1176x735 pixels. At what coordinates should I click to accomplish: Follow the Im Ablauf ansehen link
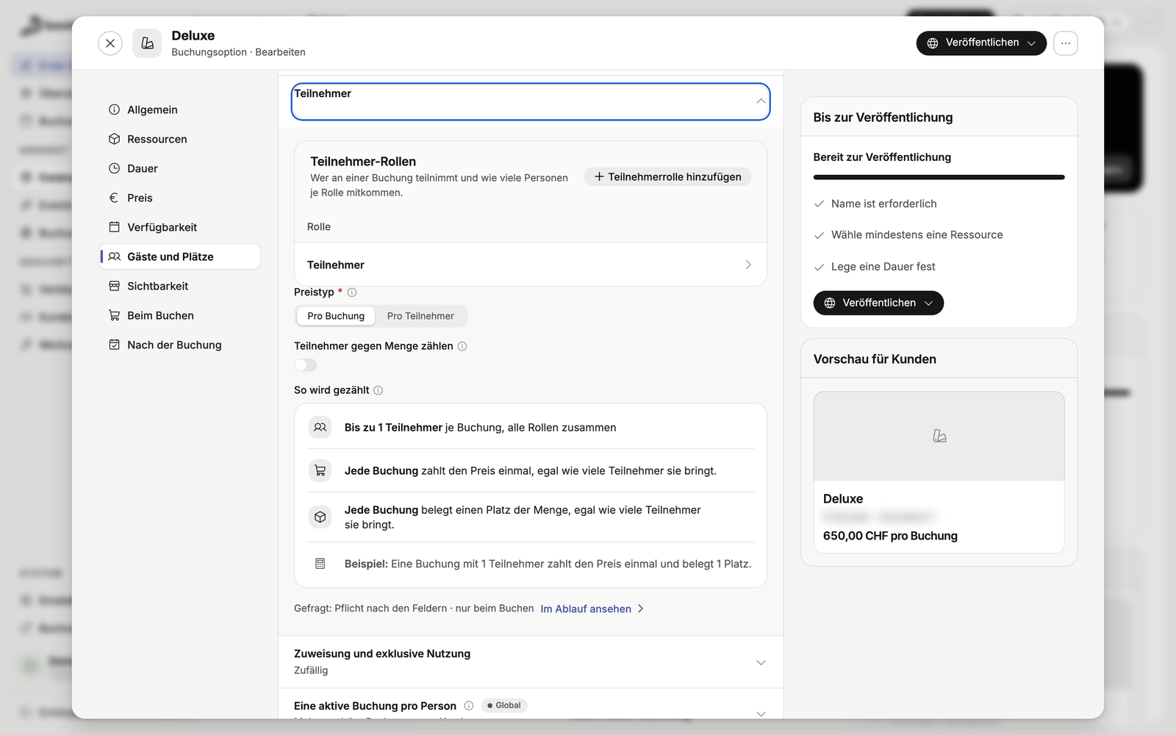(592, 609)
